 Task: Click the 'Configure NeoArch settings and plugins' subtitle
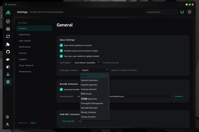point(46,12)
